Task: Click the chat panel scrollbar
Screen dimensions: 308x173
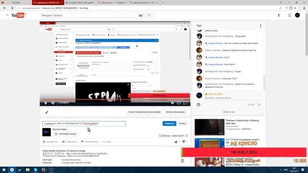Action: pos(264,82)
